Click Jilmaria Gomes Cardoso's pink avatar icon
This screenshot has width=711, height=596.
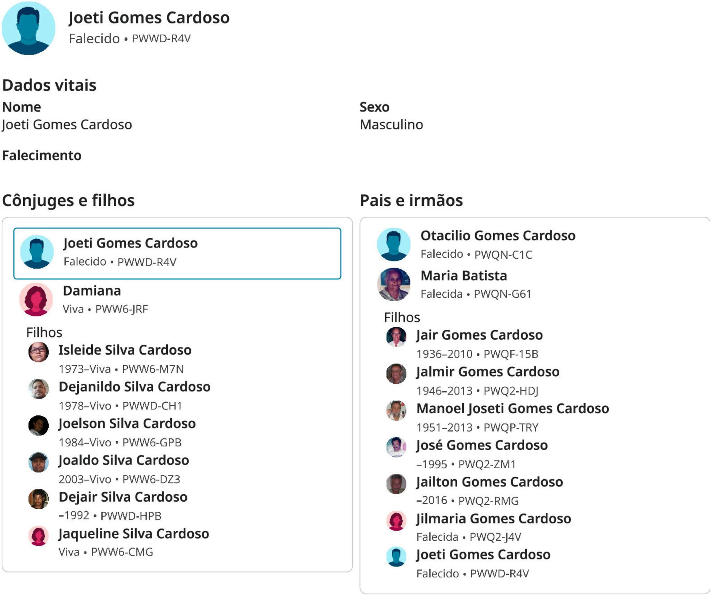396,521
